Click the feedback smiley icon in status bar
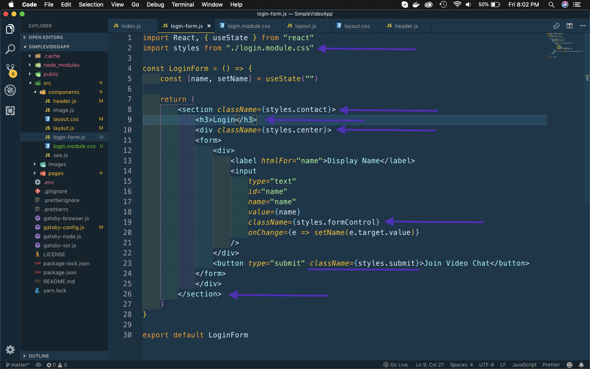The width and height of the screenshot is (590, 369). coord(570,365)
